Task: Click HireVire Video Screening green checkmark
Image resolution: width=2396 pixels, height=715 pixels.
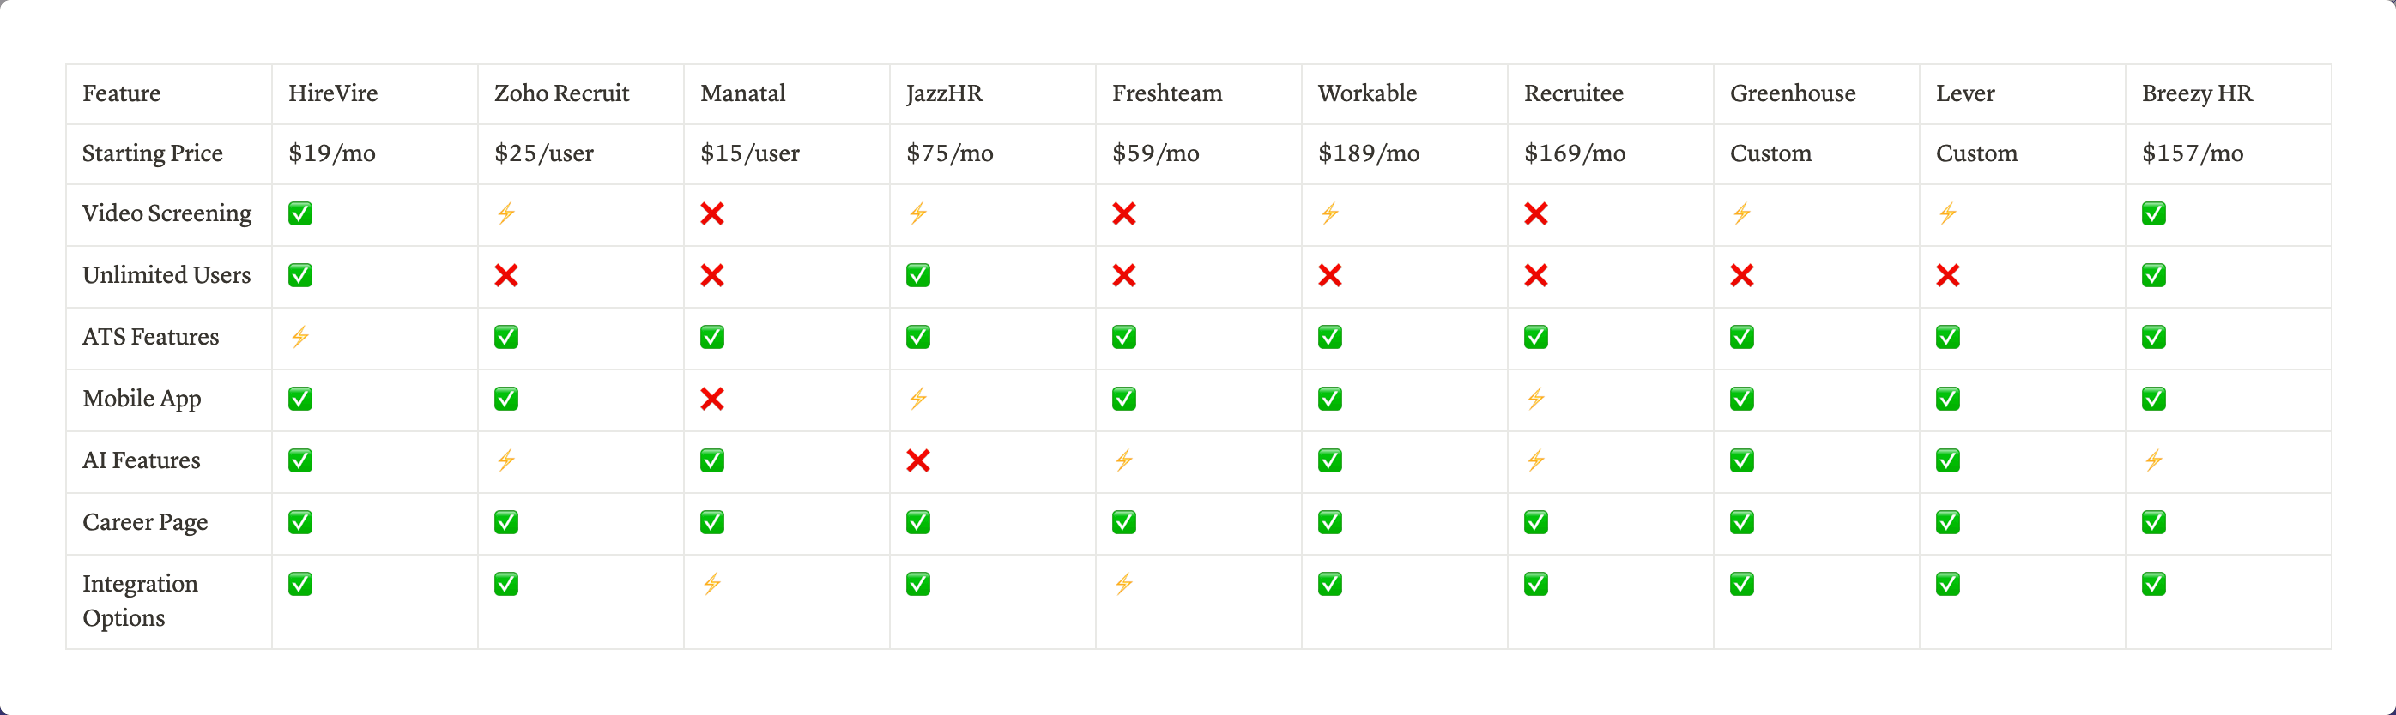Action: tap(299, 213)
